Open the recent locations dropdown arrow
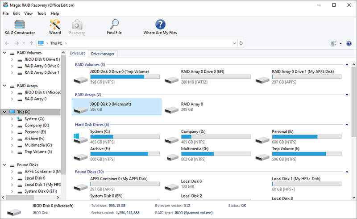Viewport: 357px width, 219px height. pos(24,43)
